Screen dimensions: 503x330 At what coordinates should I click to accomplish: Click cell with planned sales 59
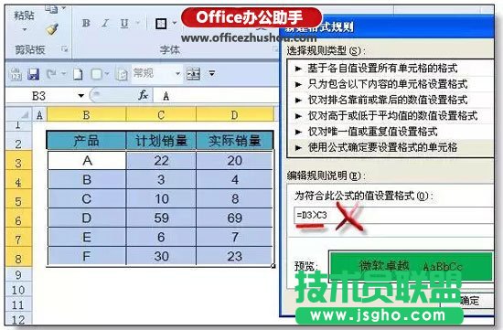tap(161, 218)
